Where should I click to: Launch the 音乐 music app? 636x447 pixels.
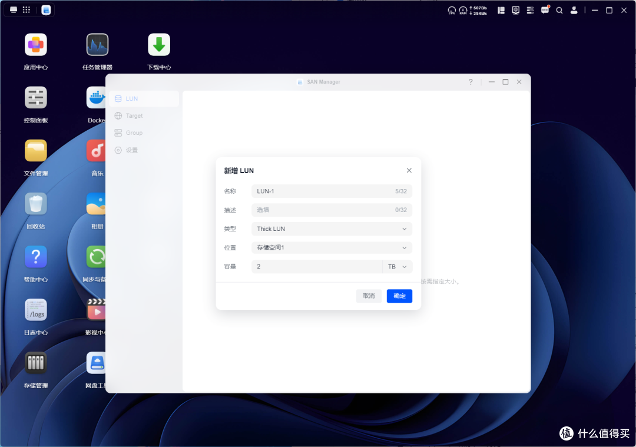pyautogui.click(x=96, y=151)
